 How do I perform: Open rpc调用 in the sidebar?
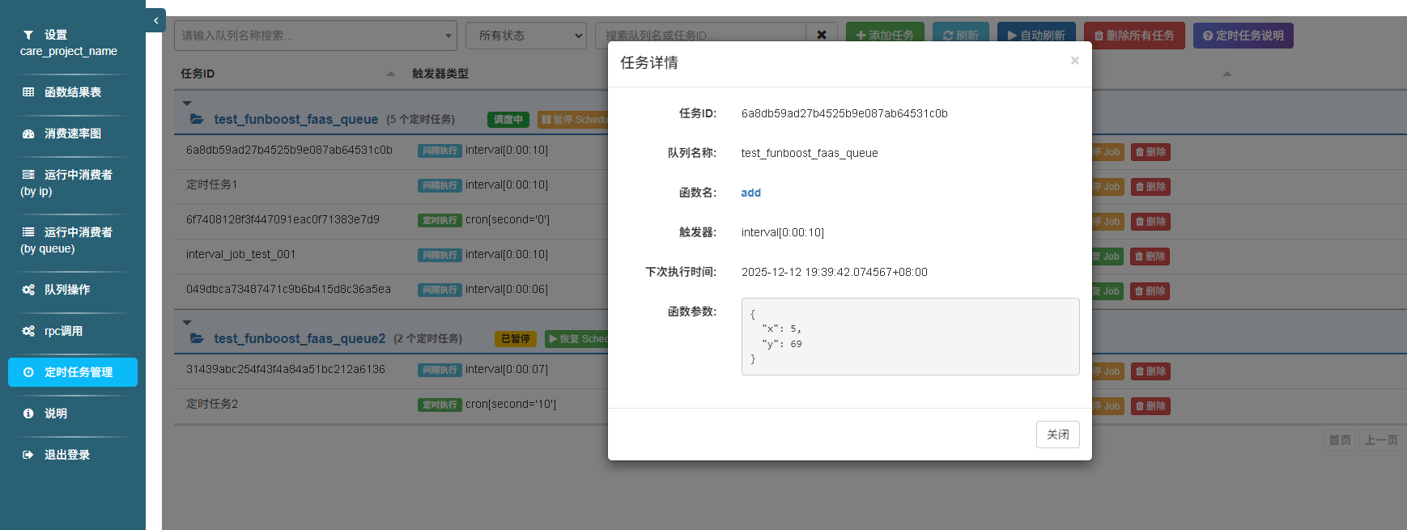click(x=63, y=331)
